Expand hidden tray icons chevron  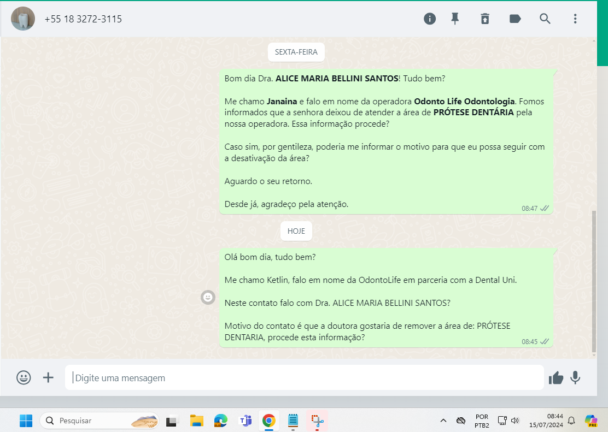point(443,421)
